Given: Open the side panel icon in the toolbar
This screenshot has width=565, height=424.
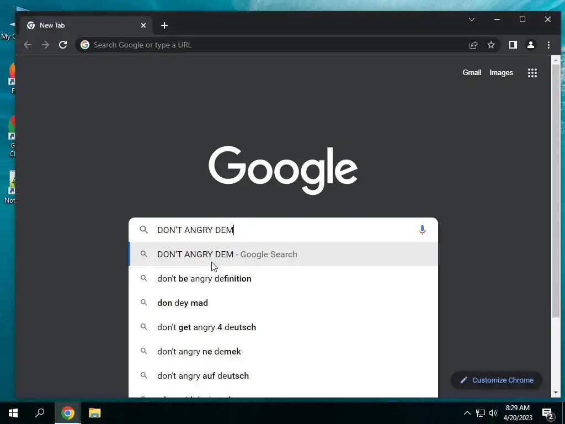Looking at the screenshot, I should (x=513, y=45).
